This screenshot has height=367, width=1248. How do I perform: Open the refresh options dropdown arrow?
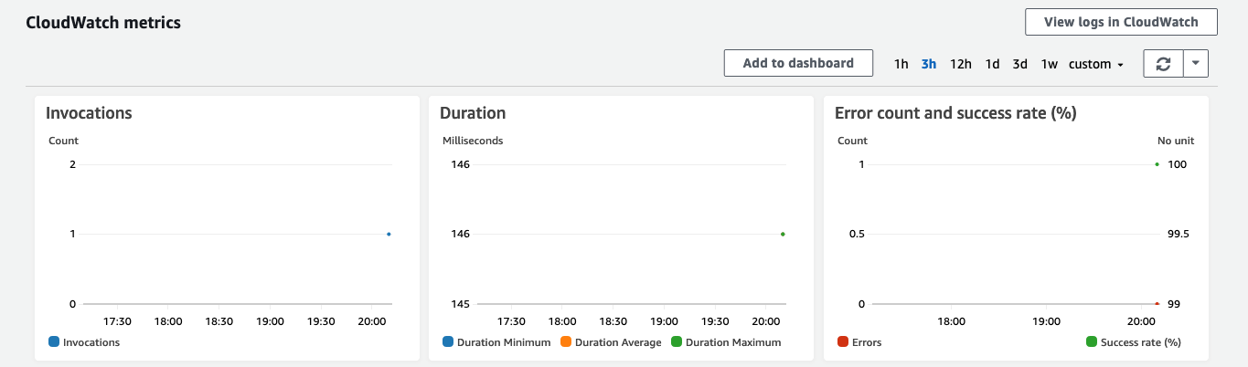1197,64
